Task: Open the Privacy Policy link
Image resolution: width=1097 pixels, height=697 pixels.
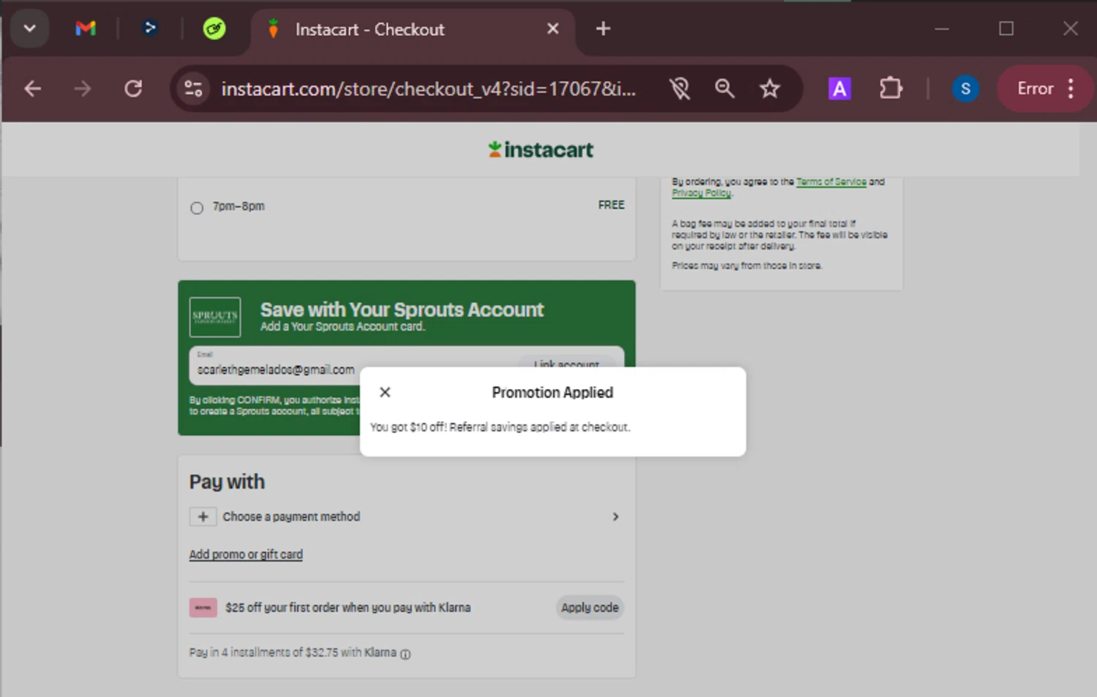Action: (701, 193)
